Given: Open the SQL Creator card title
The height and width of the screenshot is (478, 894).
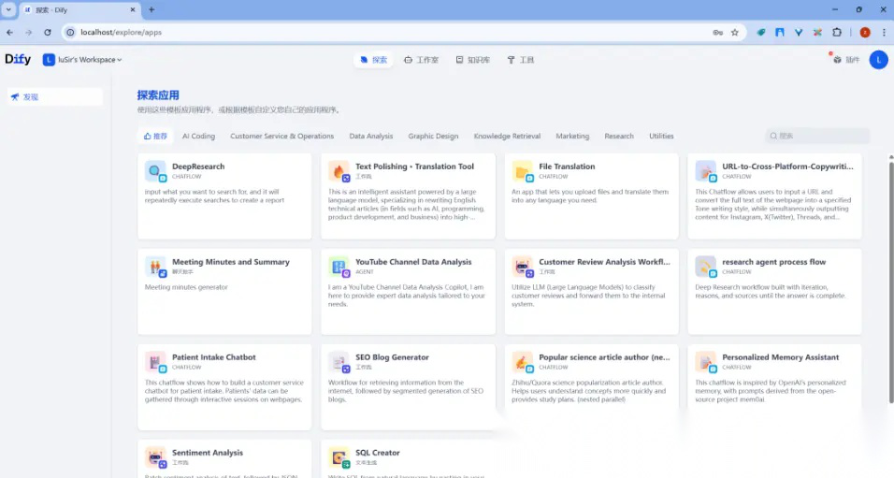Looking at the screenshot, I should (378, 453).
